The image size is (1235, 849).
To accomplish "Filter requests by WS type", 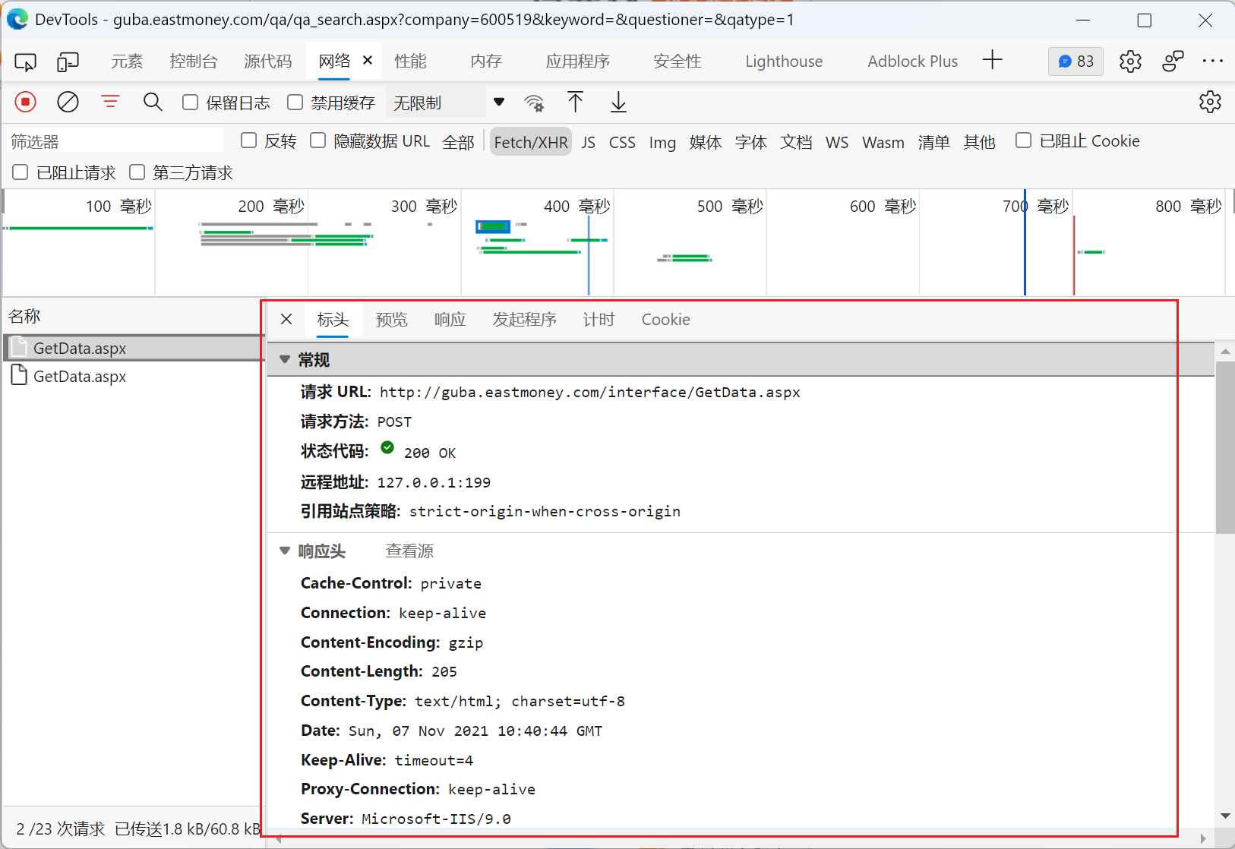I will pyautogui.click(x=837, y=142).
